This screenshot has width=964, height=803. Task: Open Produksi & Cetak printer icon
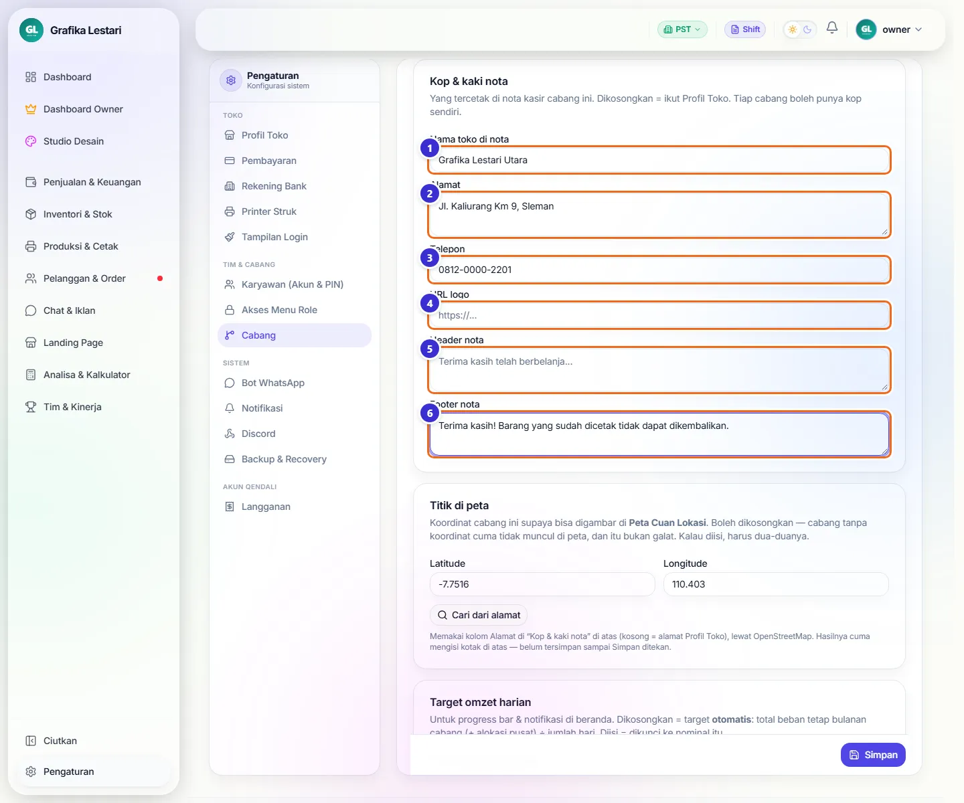pos(31,246)
